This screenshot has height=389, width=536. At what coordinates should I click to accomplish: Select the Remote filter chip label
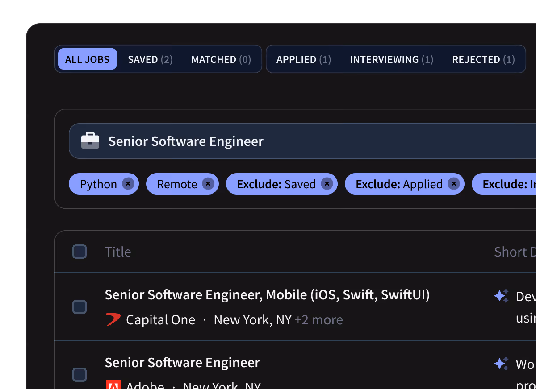pyautogui.click(x=177, y=184)
